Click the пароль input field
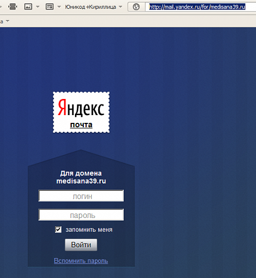The image size is (256, 278). click(x=81, y=215)
